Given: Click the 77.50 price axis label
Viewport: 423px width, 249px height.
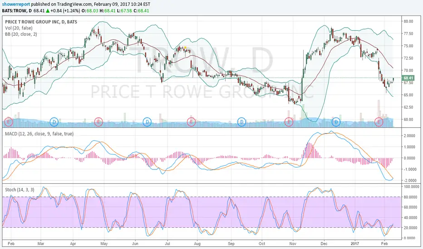Looking at the screenshot, I should tap(408, 34).
